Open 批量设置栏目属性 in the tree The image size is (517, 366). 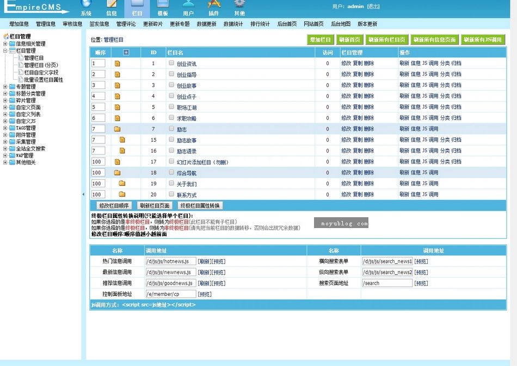tap(43, 80)
